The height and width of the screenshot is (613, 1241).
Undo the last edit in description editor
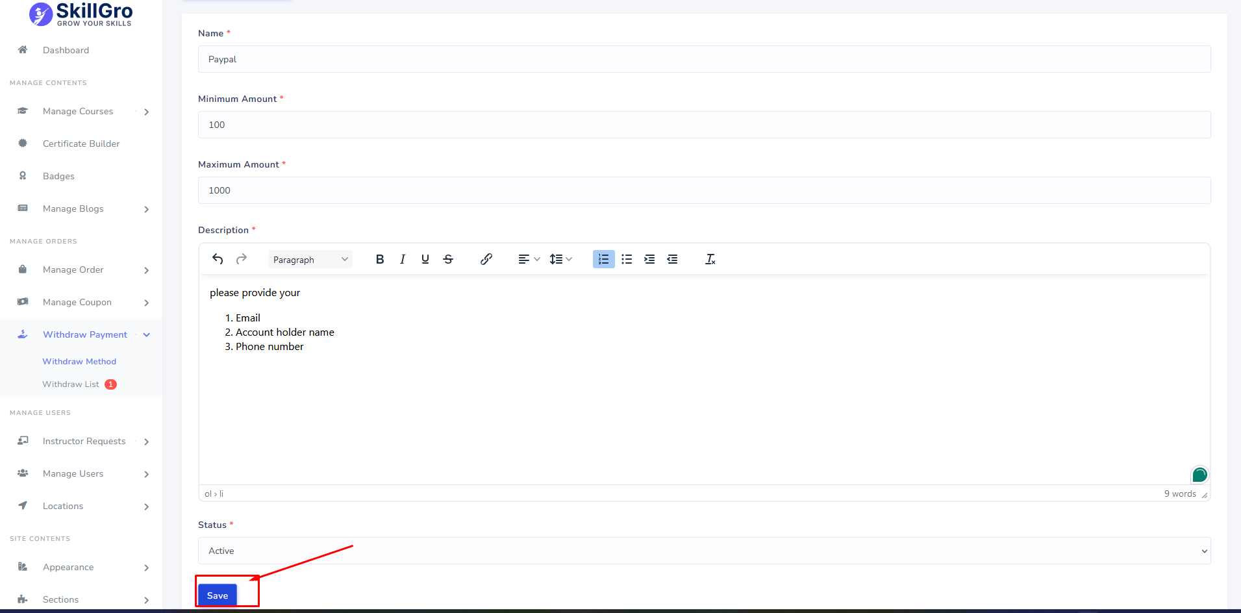click(x=218, y=259)
